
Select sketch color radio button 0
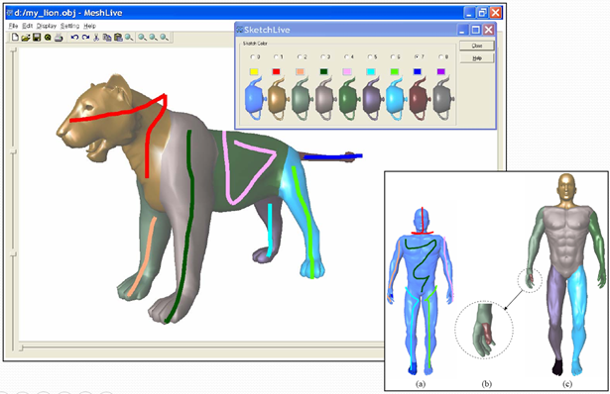coord(255,56)
